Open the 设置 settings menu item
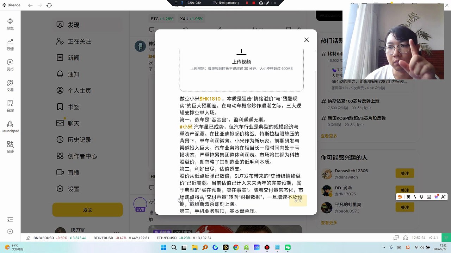Viewport: 451px width, 253px height. (87, 189)
